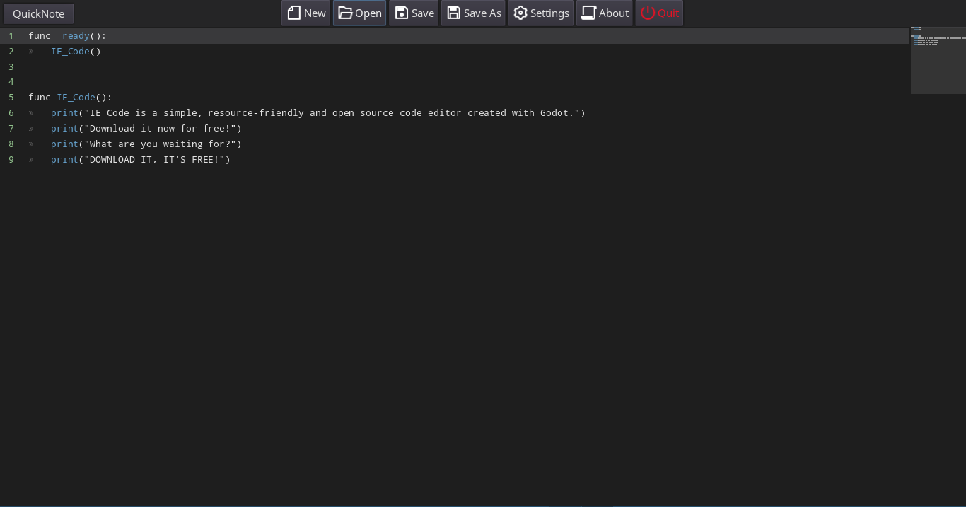Click the Settings gear icon
The image size is (966, 507).
tap(520, 13)
